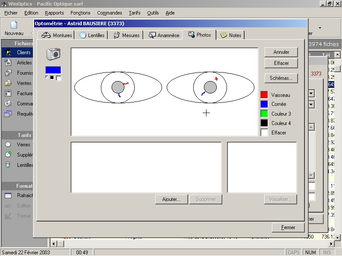
Task: Expand the toolbar overflow dropdown arrow
Action: (x=320, y=28)
